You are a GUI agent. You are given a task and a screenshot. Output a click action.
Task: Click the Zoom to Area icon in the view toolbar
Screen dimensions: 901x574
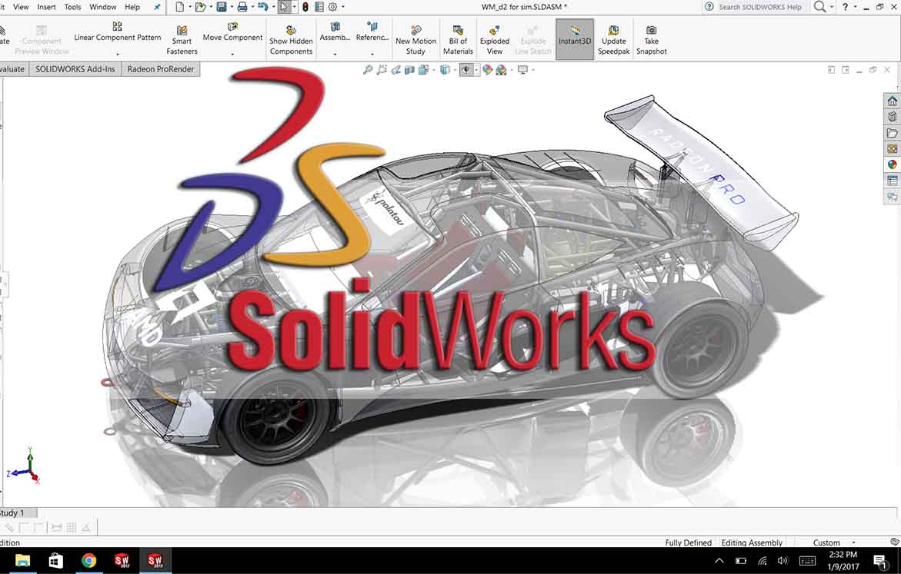tap(382, 70)
